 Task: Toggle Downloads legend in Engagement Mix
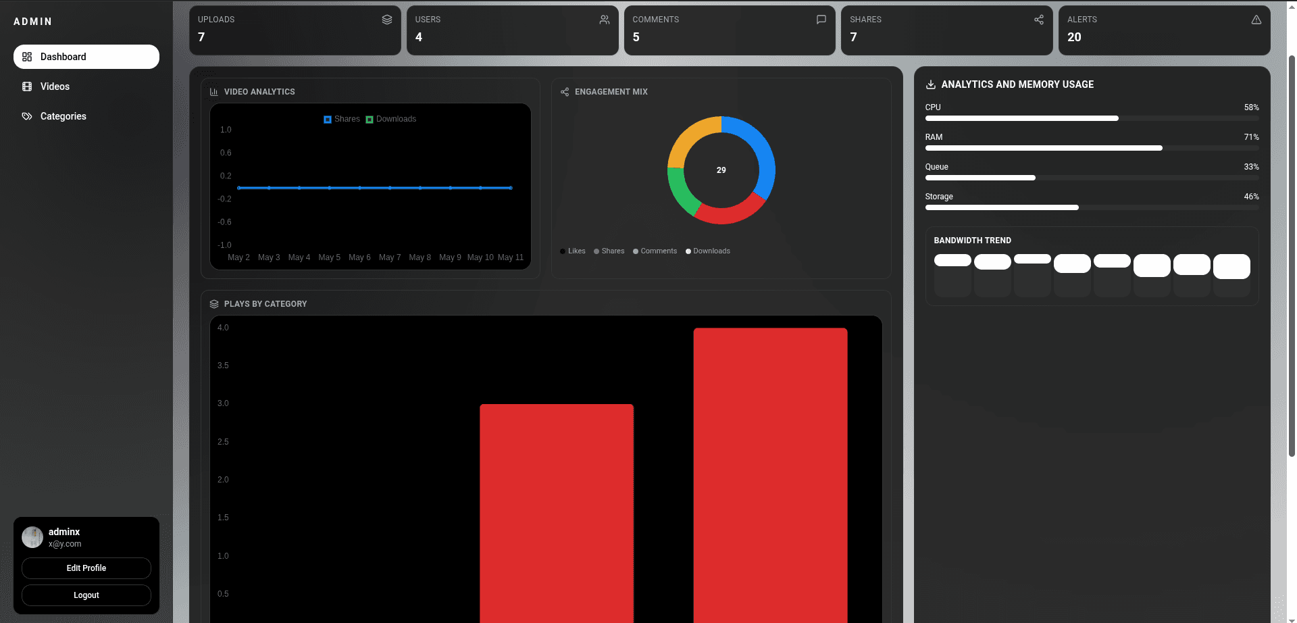[708, 251]
